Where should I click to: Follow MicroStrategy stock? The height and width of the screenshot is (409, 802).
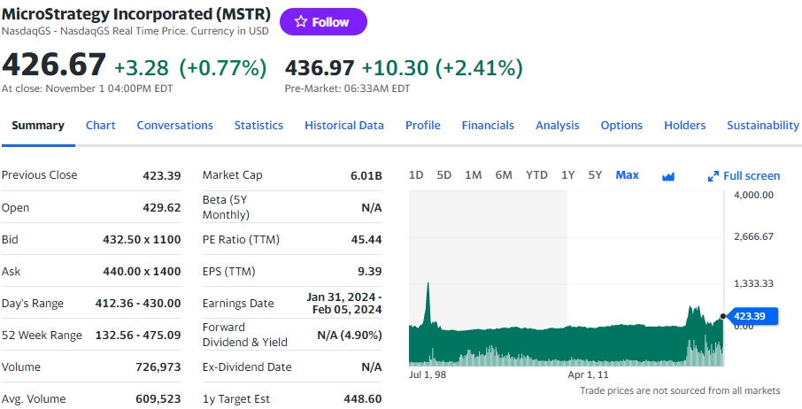[323, 22]
